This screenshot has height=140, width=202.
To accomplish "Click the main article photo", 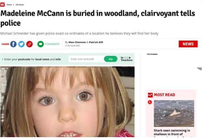I will coord(67,102).
